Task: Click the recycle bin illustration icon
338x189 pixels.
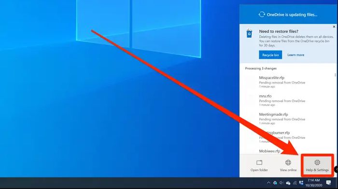Action: (x=249, y=33)
